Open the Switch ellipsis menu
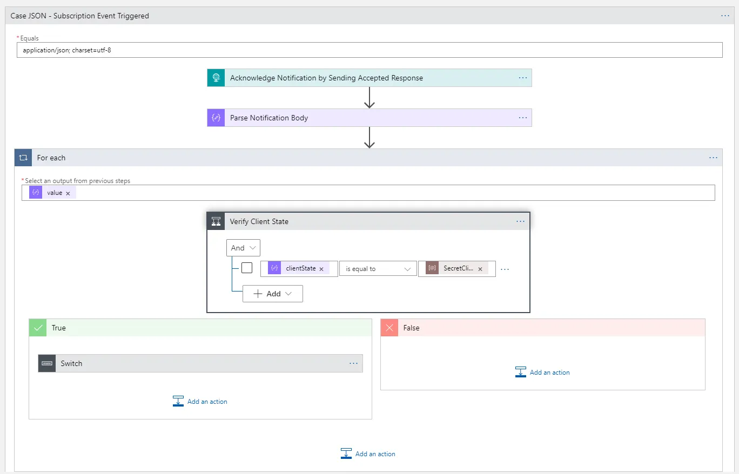739x474 pixels. pyautogui.click(x=353, y=363)
